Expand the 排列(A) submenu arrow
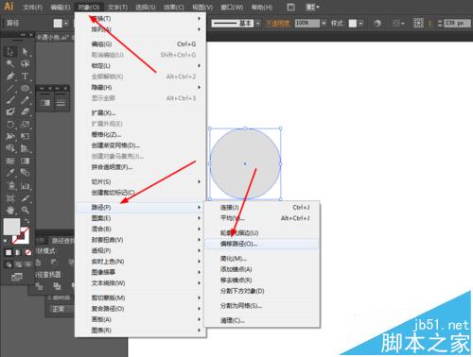473x357 pixels. coord(199,29)
